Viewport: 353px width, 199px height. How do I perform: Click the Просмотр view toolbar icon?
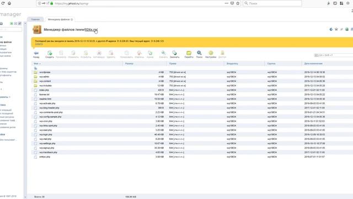pos(61,53)
